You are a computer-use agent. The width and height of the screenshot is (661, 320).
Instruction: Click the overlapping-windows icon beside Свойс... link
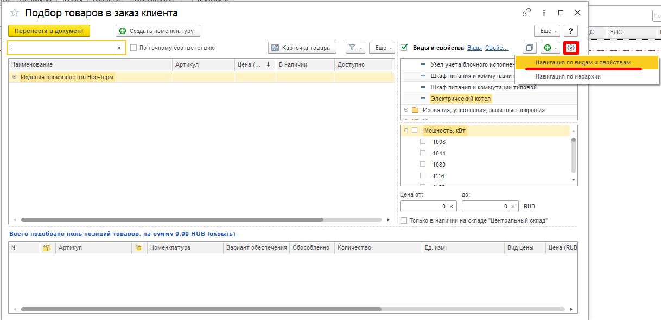[530, 48]
